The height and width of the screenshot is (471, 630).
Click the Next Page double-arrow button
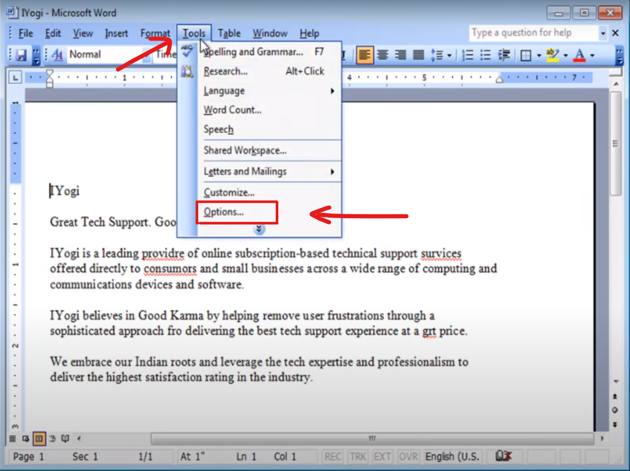pyautogui.click(x=615, y=425)
